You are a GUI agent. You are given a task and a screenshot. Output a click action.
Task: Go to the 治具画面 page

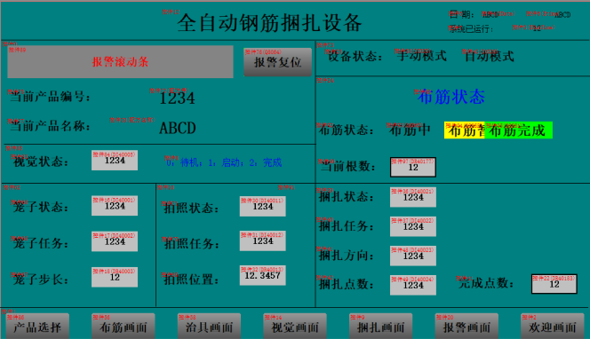pos(209,327)
